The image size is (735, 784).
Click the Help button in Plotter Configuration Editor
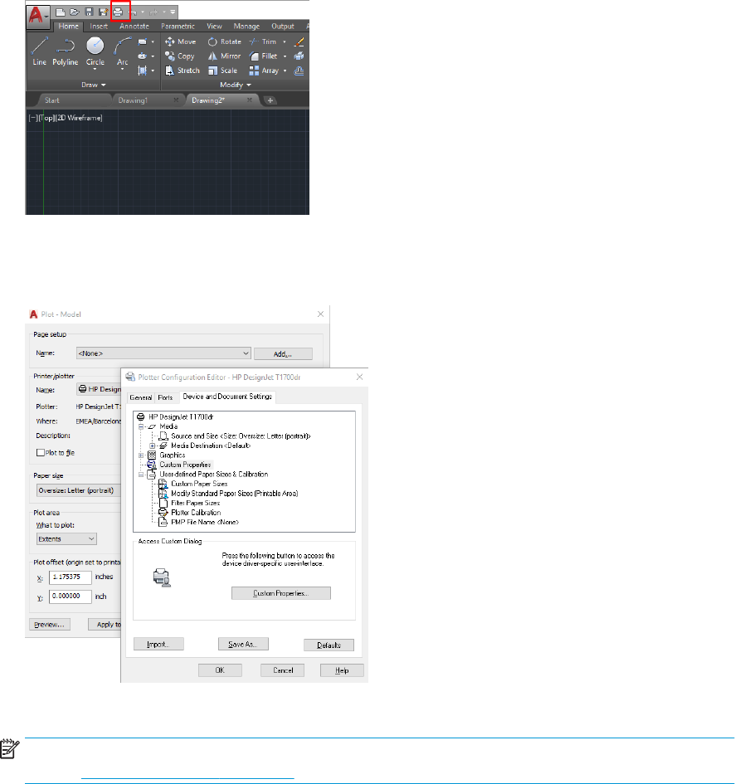click(x=342, y=670)
